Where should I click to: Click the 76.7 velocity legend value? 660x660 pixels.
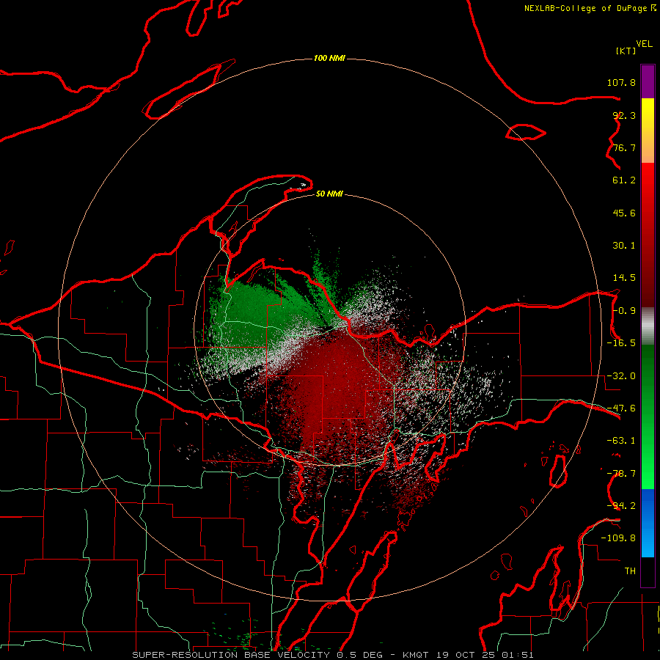tap(624, 147)
